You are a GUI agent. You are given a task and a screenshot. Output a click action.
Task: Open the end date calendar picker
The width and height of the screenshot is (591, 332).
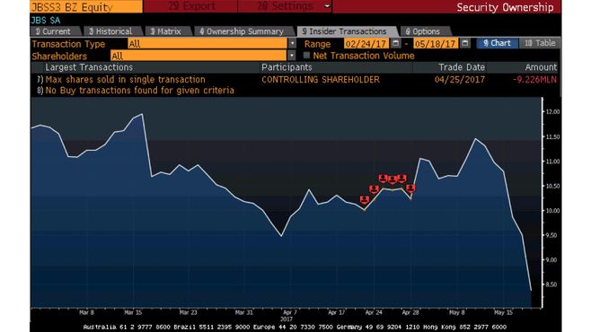pos(465,43)
